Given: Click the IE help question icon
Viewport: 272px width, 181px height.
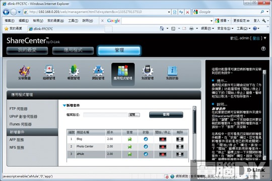Looking at the screenshot, I should [255, 28].
